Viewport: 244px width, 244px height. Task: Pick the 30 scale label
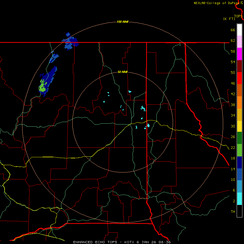(x=233, y=126)
